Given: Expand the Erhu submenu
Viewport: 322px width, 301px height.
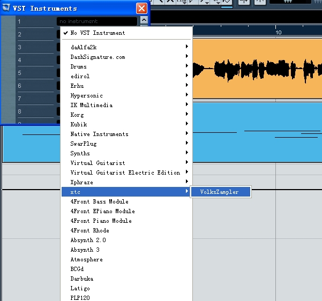Looking at the screenshot, I should point(126,86).
